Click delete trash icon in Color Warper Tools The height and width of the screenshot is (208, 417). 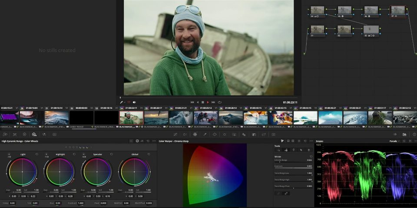pos(308,150)
